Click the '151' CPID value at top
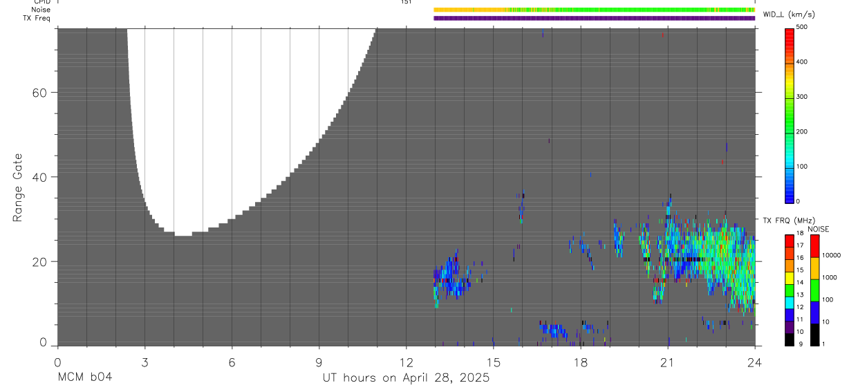Screen dimensions: 849x392 [406, 2]
